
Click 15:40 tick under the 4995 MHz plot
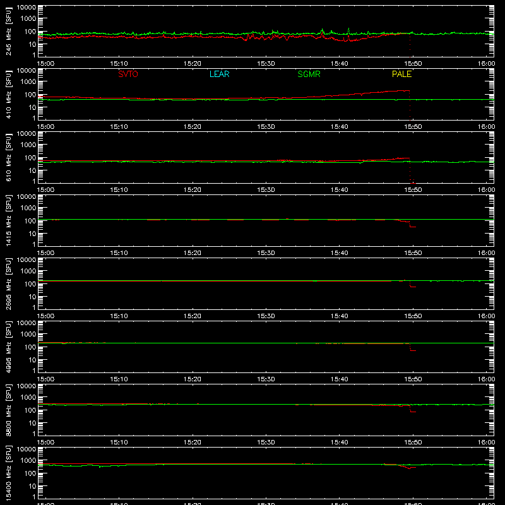340,379
